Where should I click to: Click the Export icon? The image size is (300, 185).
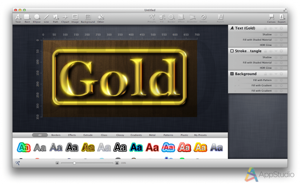pyautogui.click(x=282, y=19)
